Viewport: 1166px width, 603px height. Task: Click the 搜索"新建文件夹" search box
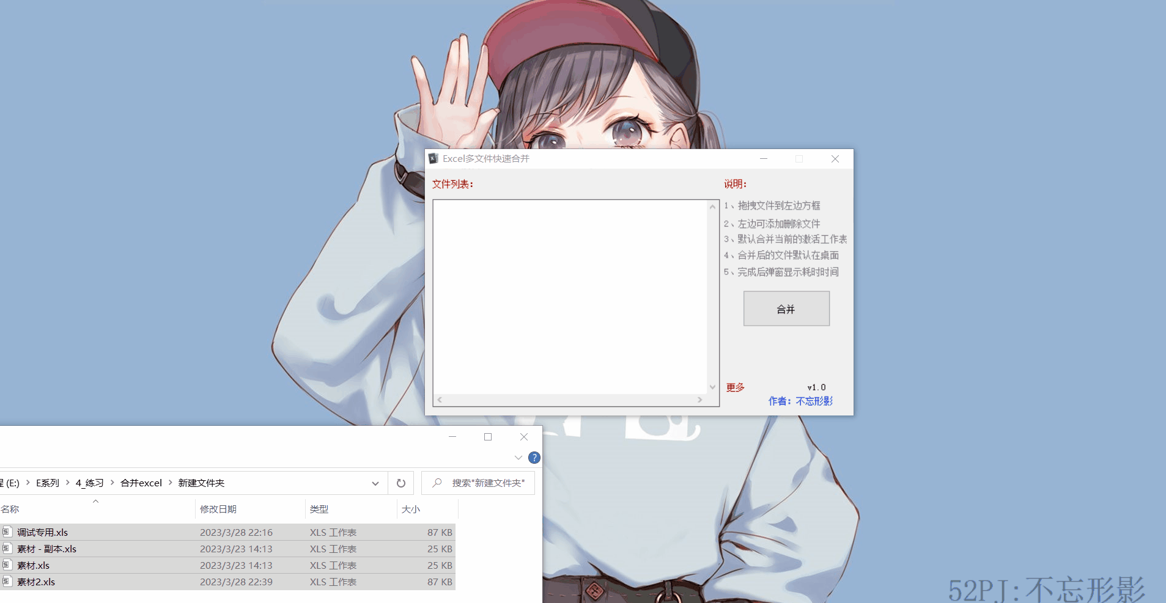tap(478, 483)
